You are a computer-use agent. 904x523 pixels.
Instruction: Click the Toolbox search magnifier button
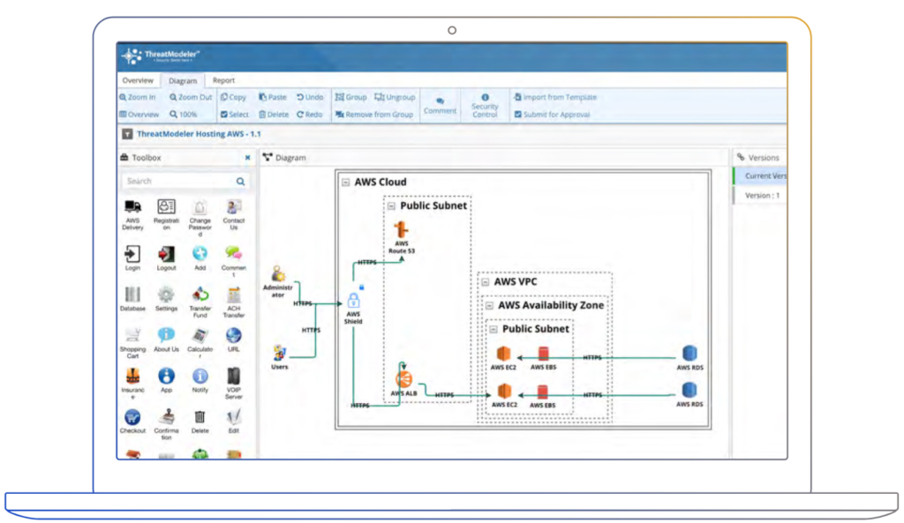(x=240, y=182)
